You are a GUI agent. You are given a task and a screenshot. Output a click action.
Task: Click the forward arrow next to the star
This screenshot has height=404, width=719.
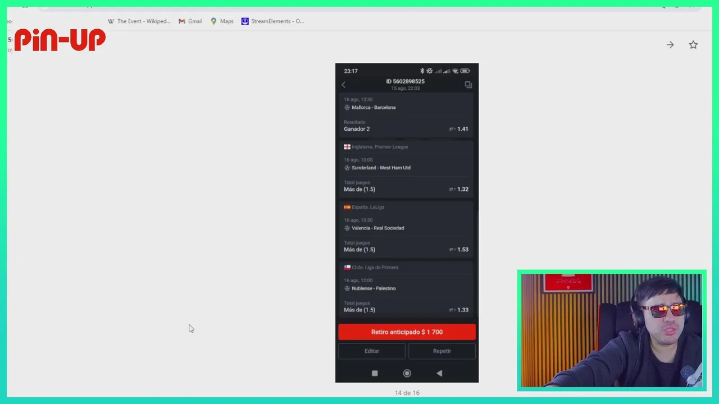670,45
